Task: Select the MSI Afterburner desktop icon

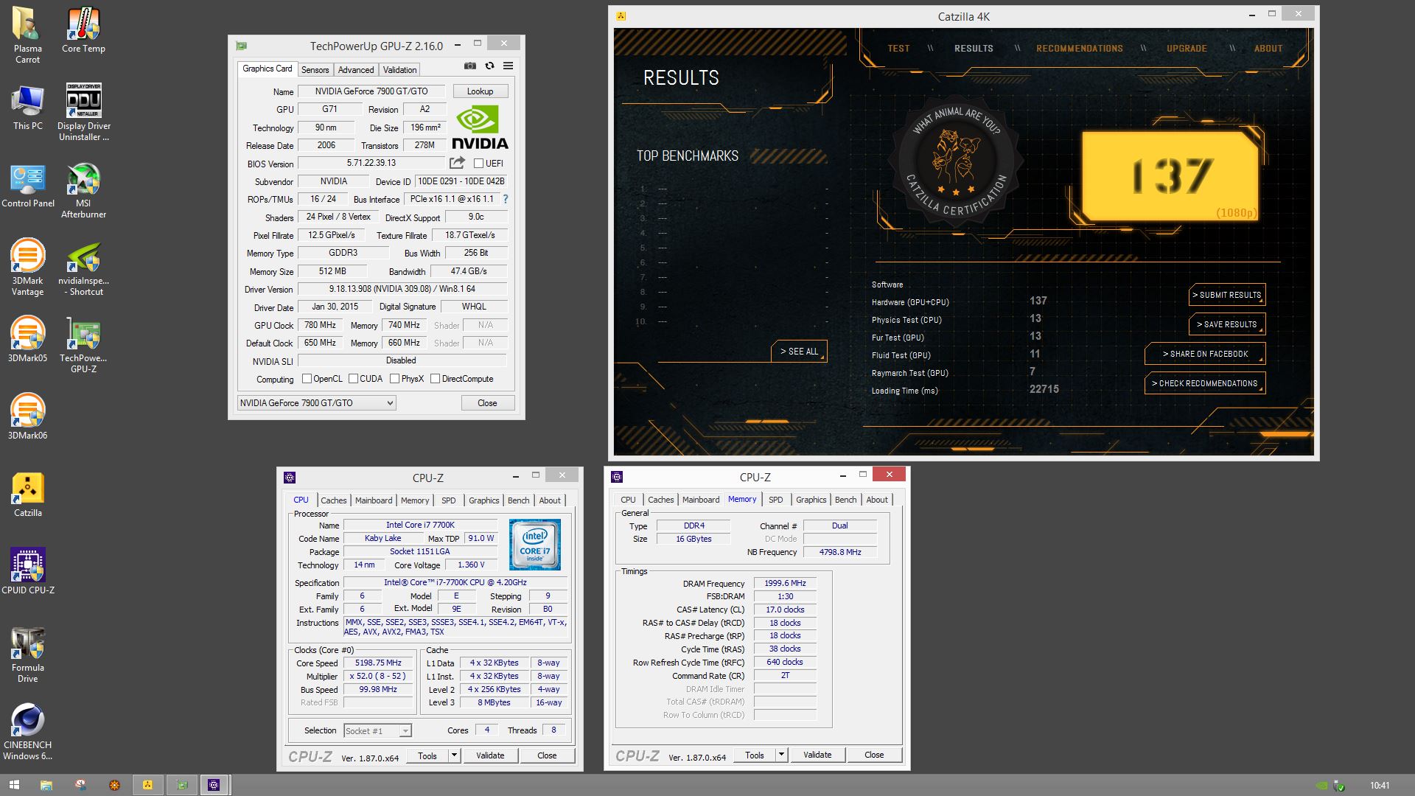Action: point(83,190)
